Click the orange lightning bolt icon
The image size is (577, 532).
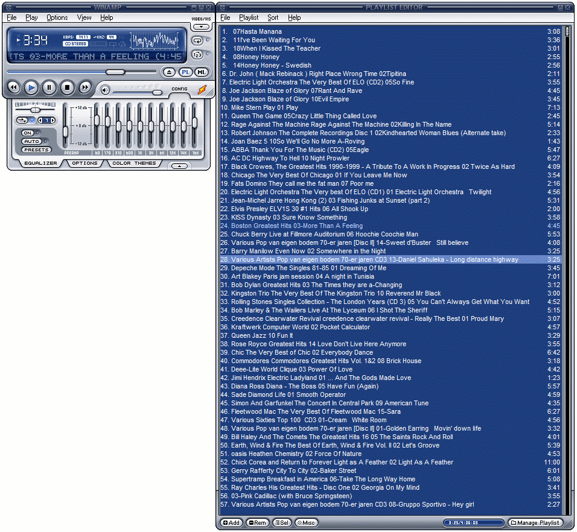202,90
